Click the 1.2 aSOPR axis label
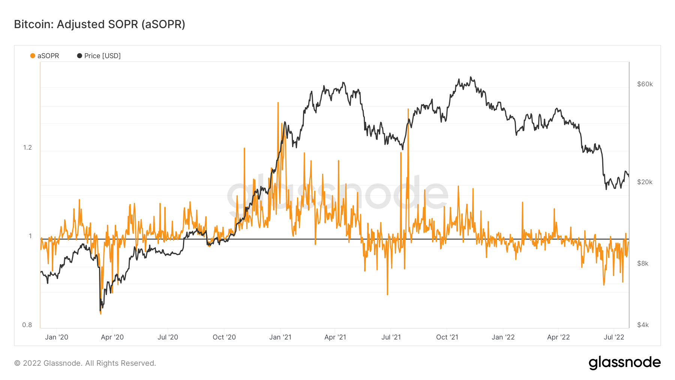 pyautogui.click(x=28, y=147)
